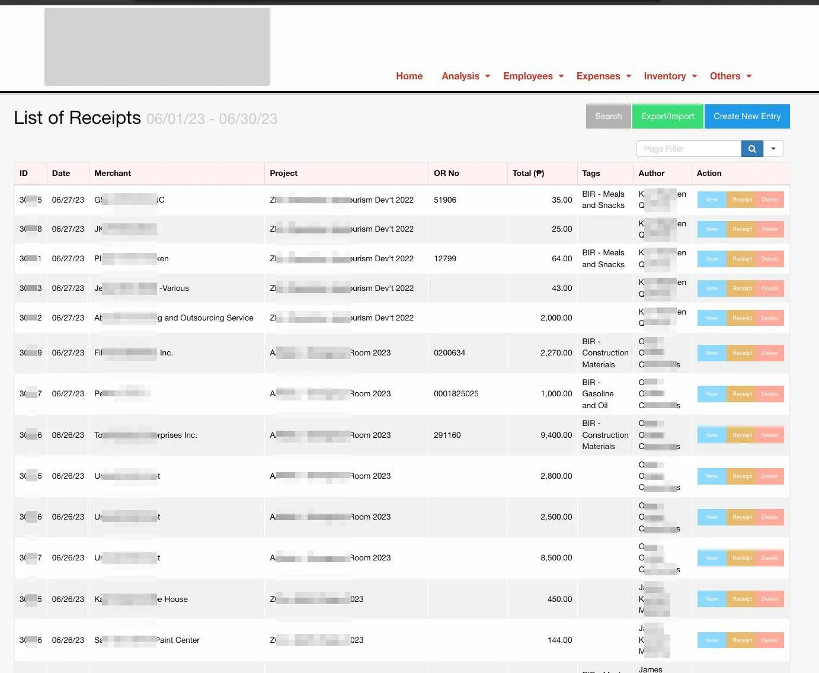This screenshot has height=673, width=819.
Task: View the entry totaling 25.00
Action: 712,229
